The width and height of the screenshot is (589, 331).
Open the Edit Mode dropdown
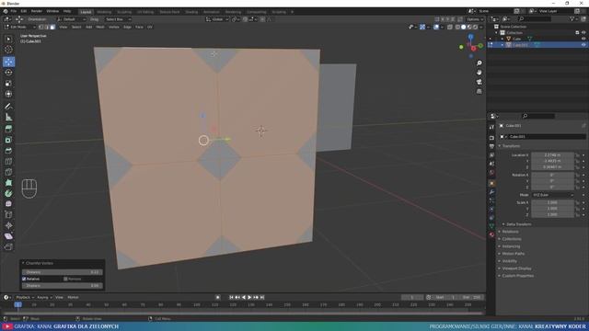point(19,27)
